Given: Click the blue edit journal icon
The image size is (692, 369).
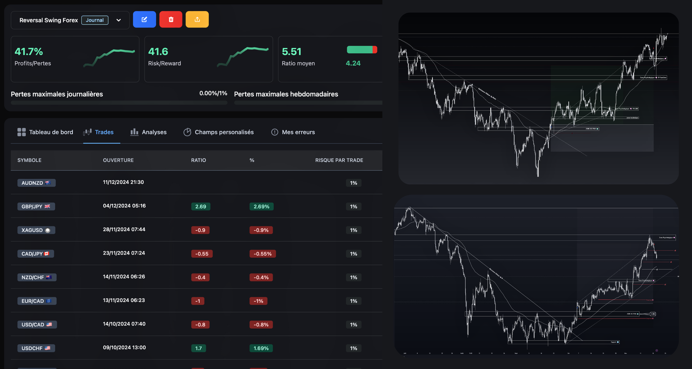Looking at the screenshot, I should [144, 19].
